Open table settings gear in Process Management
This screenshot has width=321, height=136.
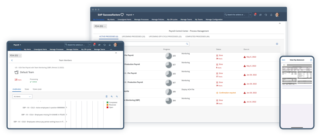click(x=277, y=44)
